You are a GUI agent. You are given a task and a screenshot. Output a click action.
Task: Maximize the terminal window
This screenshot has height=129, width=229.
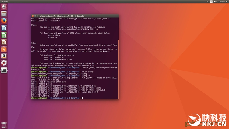pos(37,16)
